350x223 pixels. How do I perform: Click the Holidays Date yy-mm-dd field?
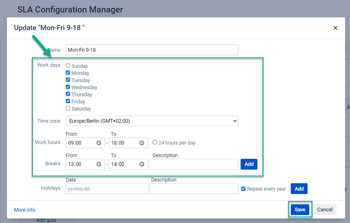107,189
